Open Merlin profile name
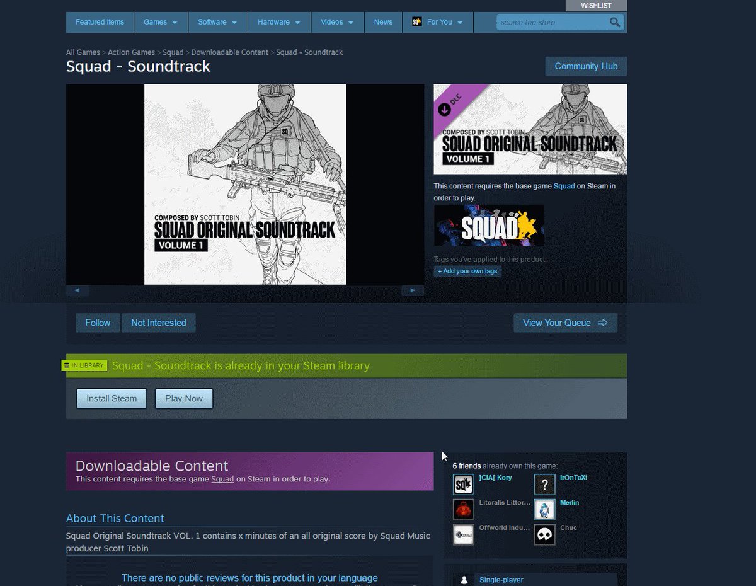 tap(570, 503)
